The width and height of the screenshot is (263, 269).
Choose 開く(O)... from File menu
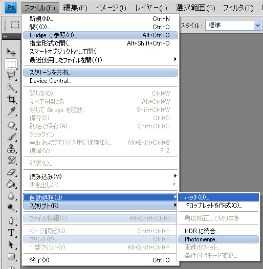tap(101, 27)
